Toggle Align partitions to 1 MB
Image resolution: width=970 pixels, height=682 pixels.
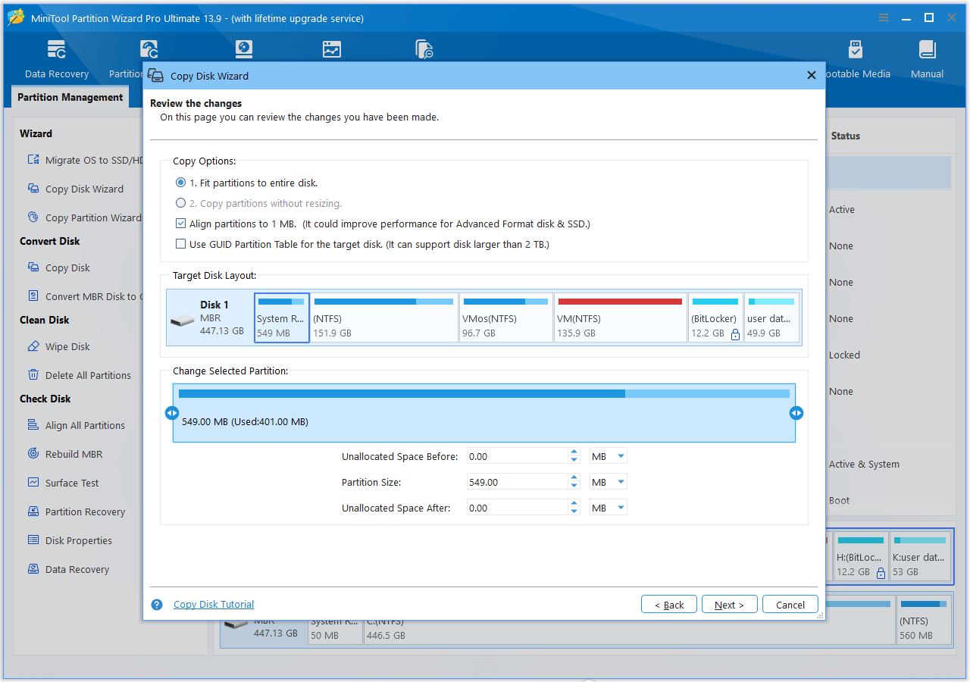tap(180, 224)
